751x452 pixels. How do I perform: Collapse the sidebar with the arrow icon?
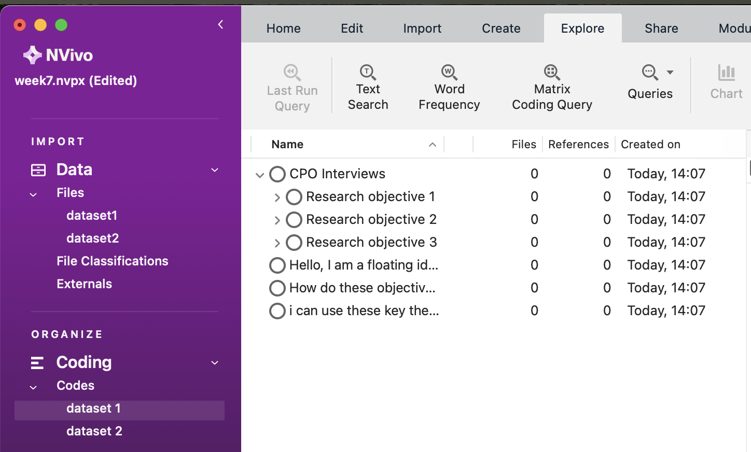pos(220,24)
